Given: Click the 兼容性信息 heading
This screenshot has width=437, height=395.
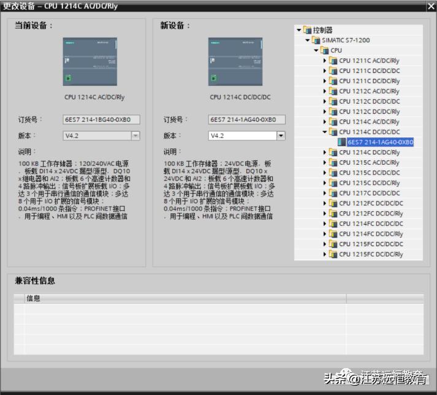Looking at the screenshot, I should click(x=35, y=280).
